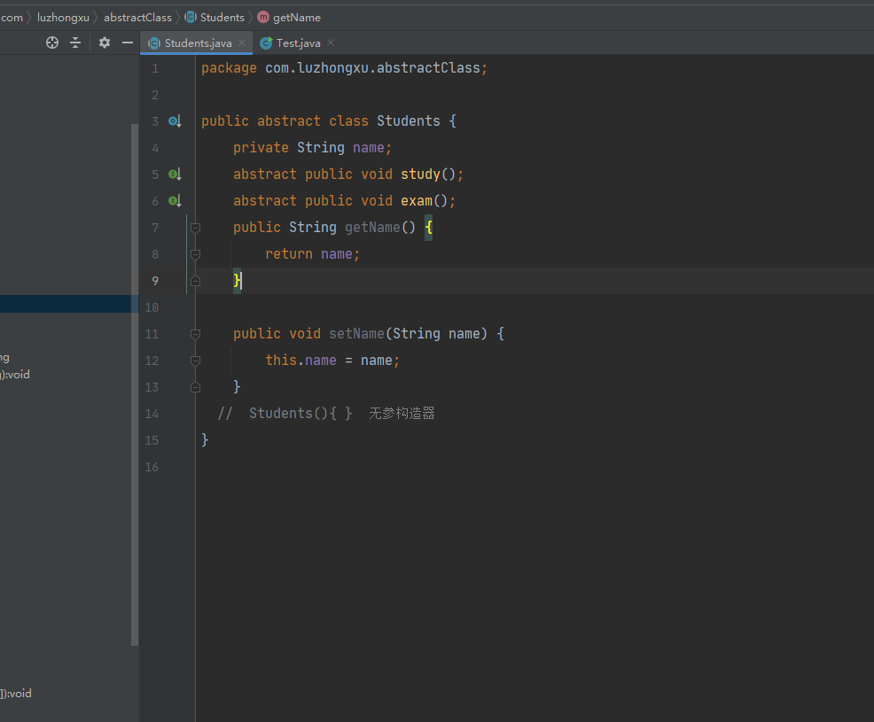Click the fold end marker beside setName closing brace
The height and width of the screenshot is (722, 874).
coord(195,387)
